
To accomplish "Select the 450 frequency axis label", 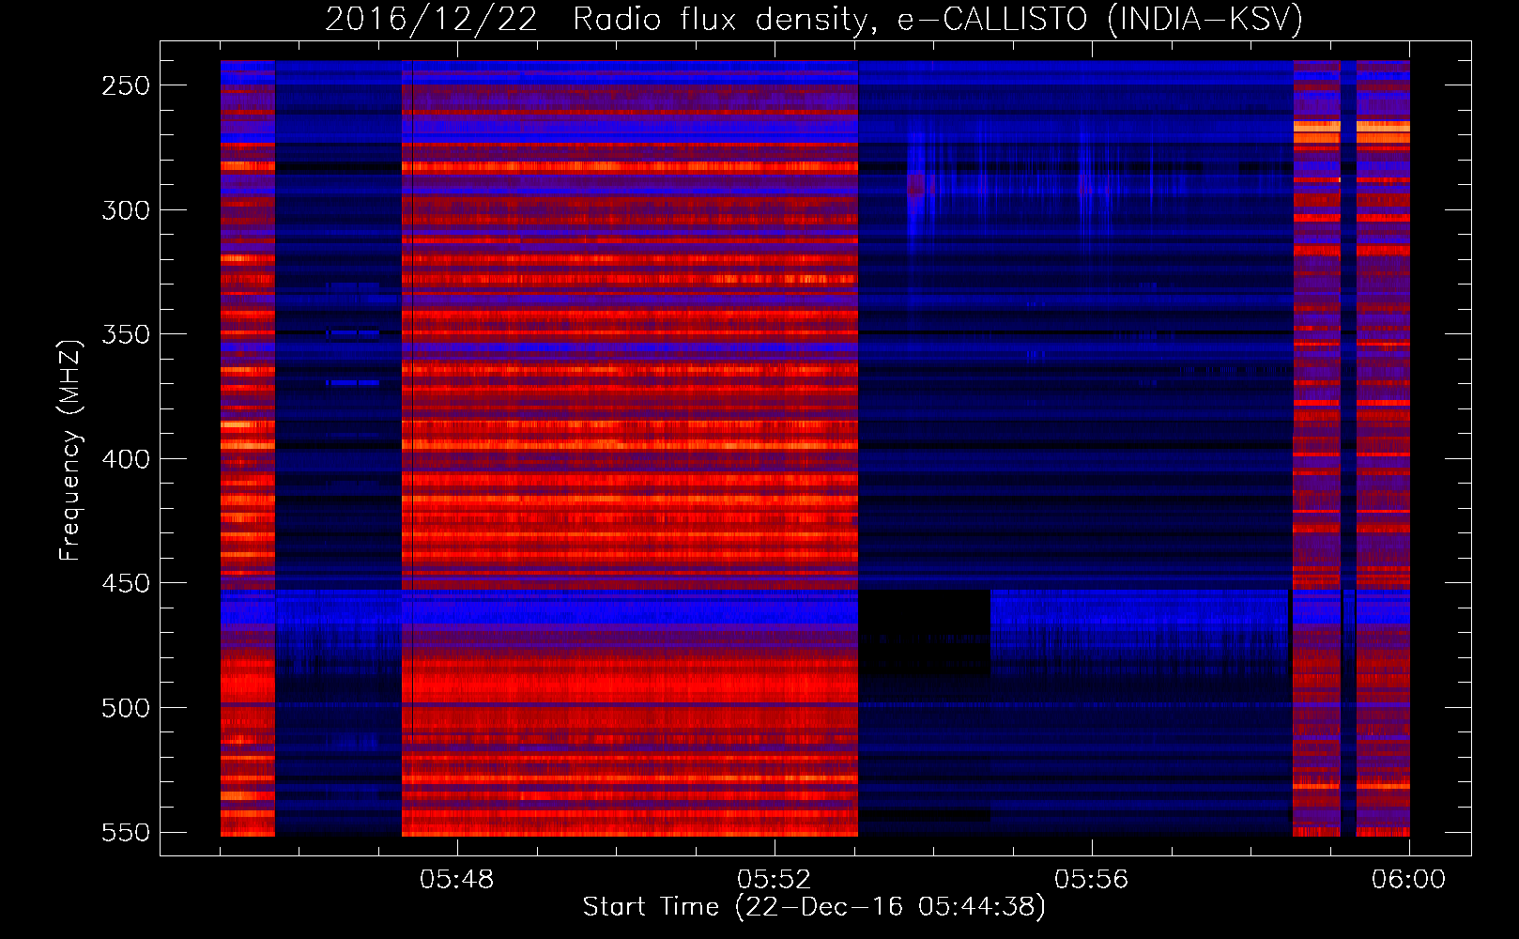I will coord(126,583).
